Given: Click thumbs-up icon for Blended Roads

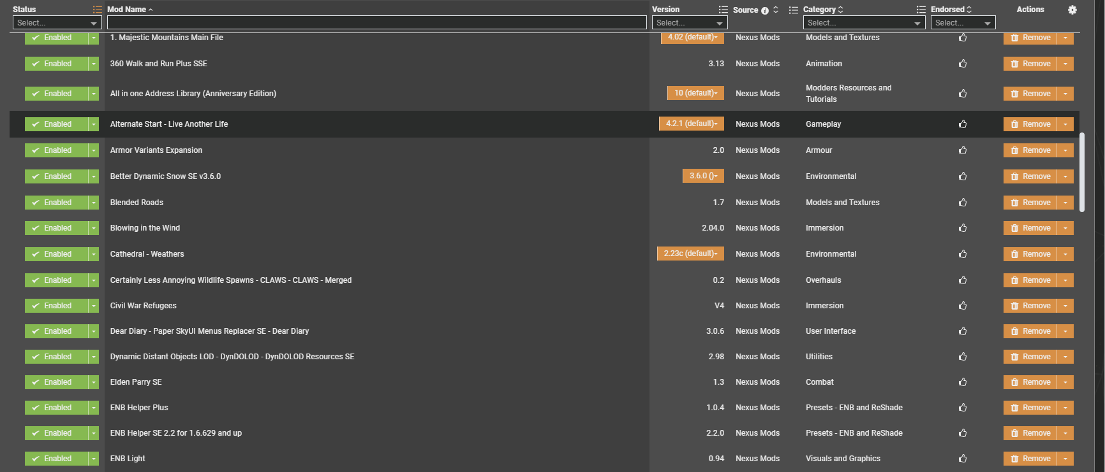Looking at the screenshot, I should coord(962,203).
